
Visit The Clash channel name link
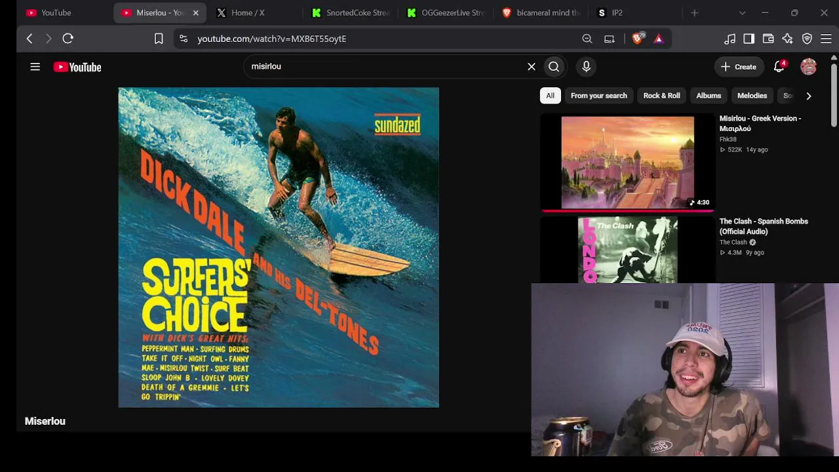(x=733, y=243)
